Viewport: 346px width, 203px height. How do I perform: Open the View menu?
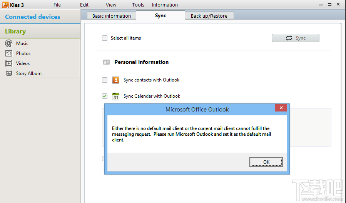(111, 5)
